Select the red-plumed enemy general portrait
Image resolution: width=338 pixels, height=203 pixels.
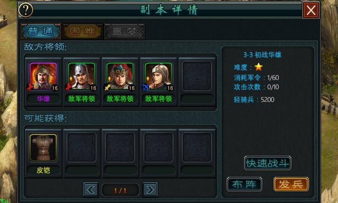[120, 76]
